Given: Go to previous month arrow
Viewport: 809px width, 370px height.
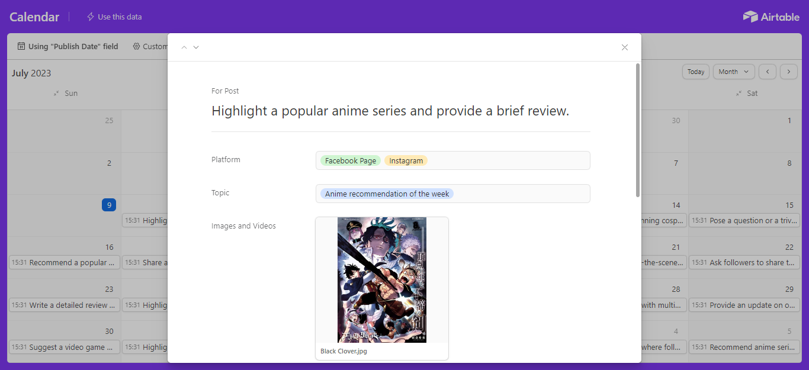Looking at the screenshot, I should tap(768, 72).
